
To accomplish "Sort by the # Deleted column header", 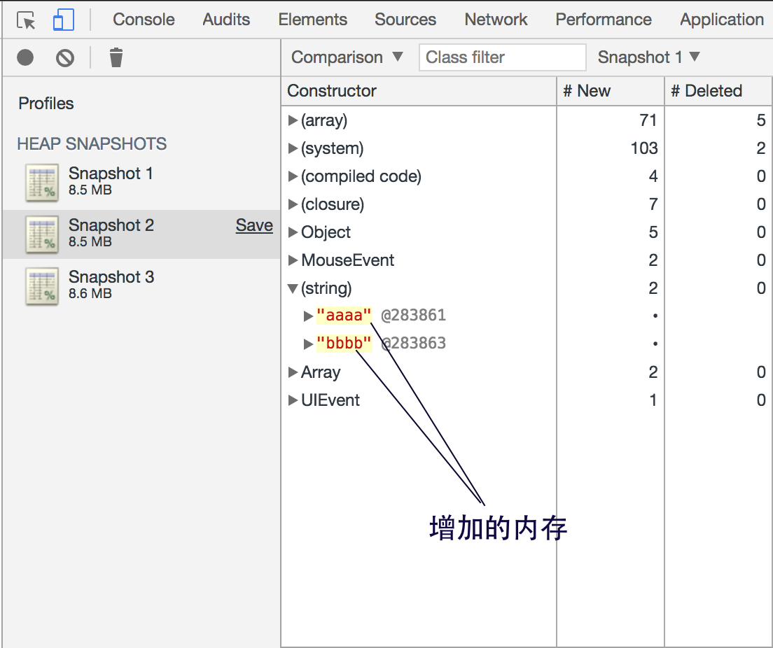I will click(x=719, y=91).
